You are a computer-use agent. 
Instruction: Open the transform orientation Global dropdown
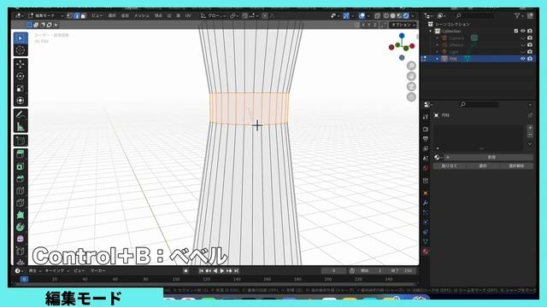point(213,15)
